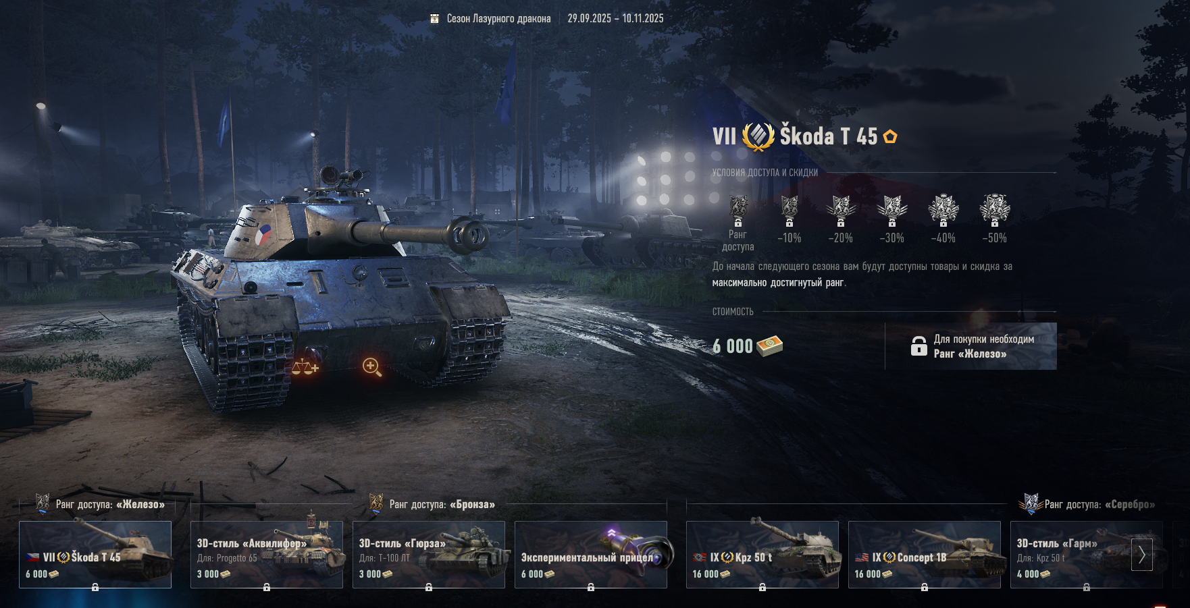Click the locked «Ранг Железо» purchase button

tap(971, 346)
